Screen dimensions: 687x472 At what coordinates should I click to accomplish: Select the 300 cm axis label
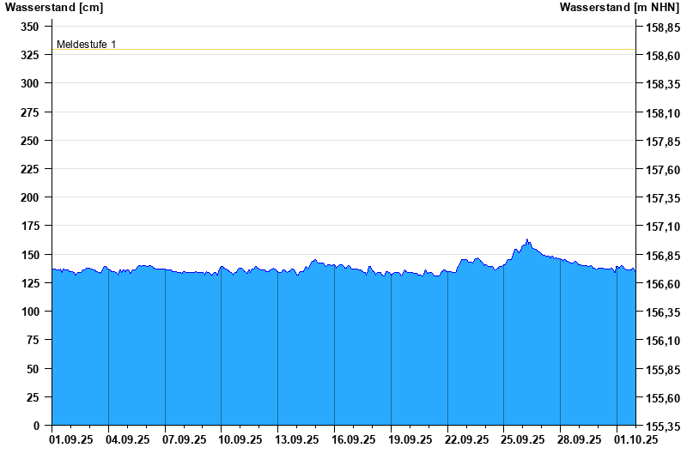(30, 83)
